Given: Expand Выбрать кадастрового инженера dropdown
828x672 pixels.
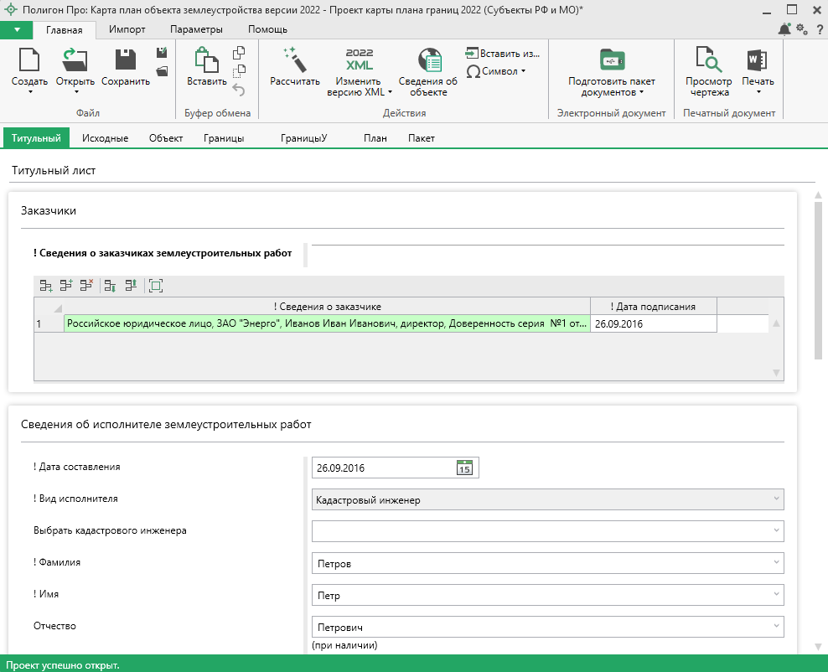Looking at the screenshot, I should (776, 531).
